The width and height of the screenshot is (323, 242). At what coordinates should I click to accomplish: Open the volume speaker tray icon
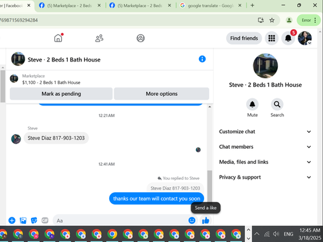(x=276, y=234)
